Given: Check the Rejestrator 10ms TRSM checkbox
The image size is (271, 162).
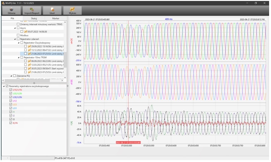Looking at the screenshot, I should click(22, 57).
